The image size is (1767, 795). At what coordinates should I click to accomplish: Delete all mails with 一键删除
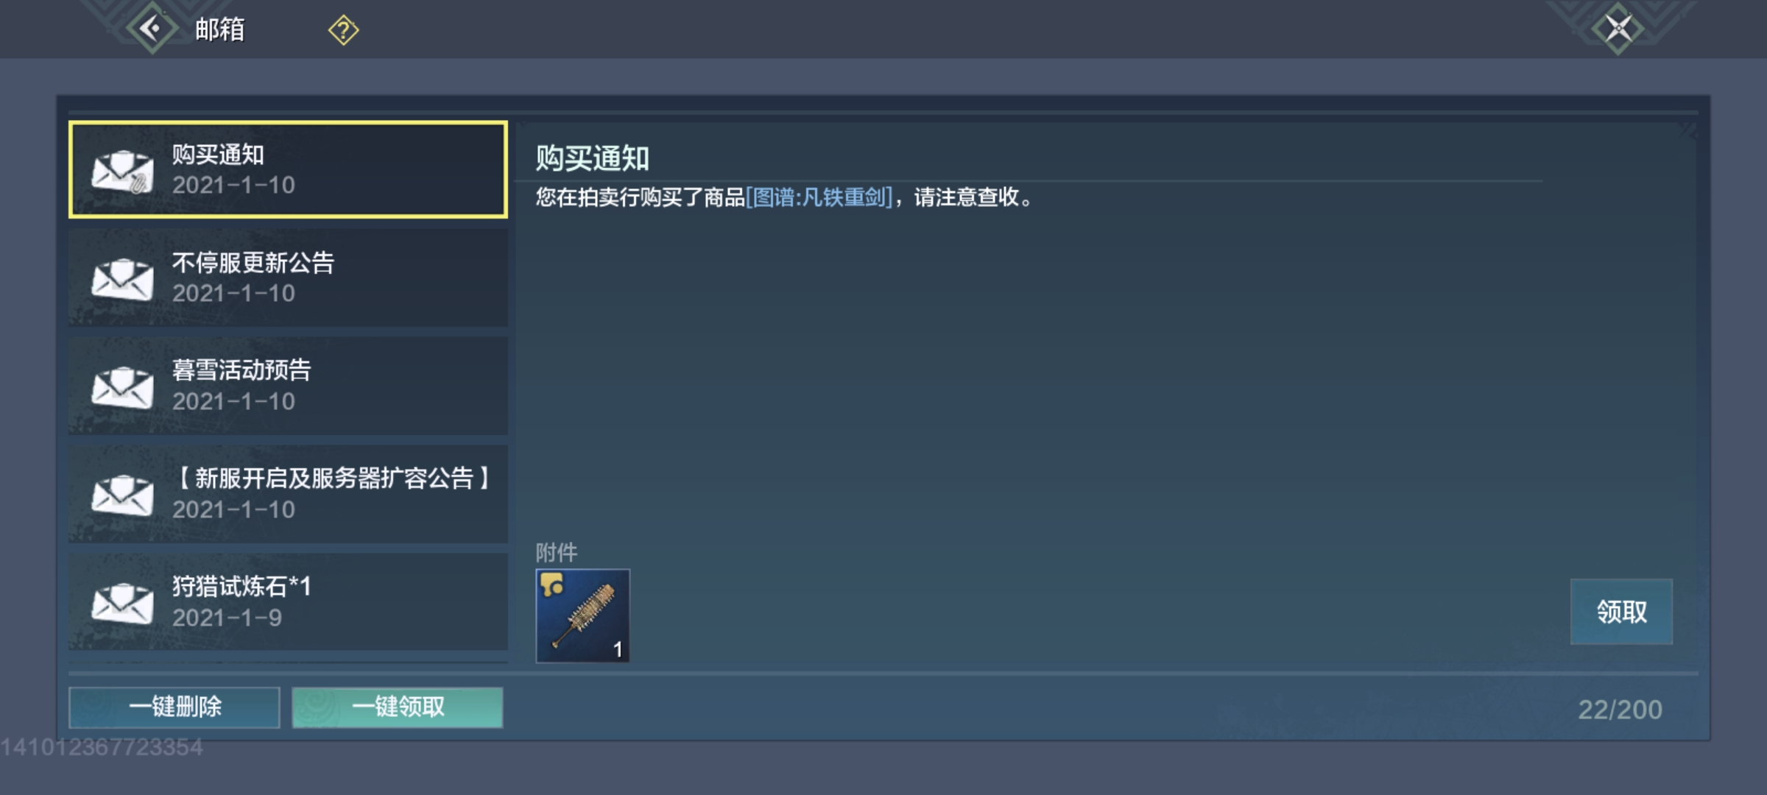pos(174,707)
